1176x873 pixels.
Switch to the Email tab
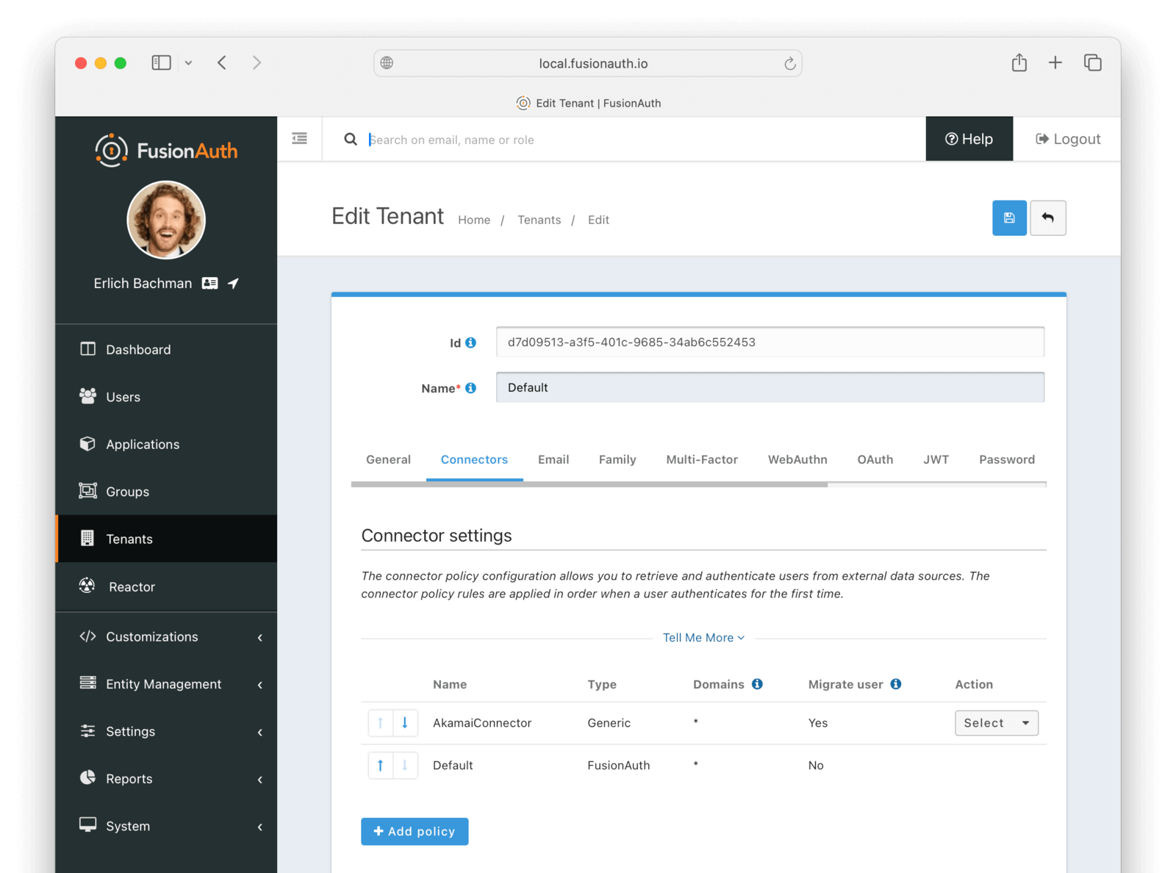[553, 459]
